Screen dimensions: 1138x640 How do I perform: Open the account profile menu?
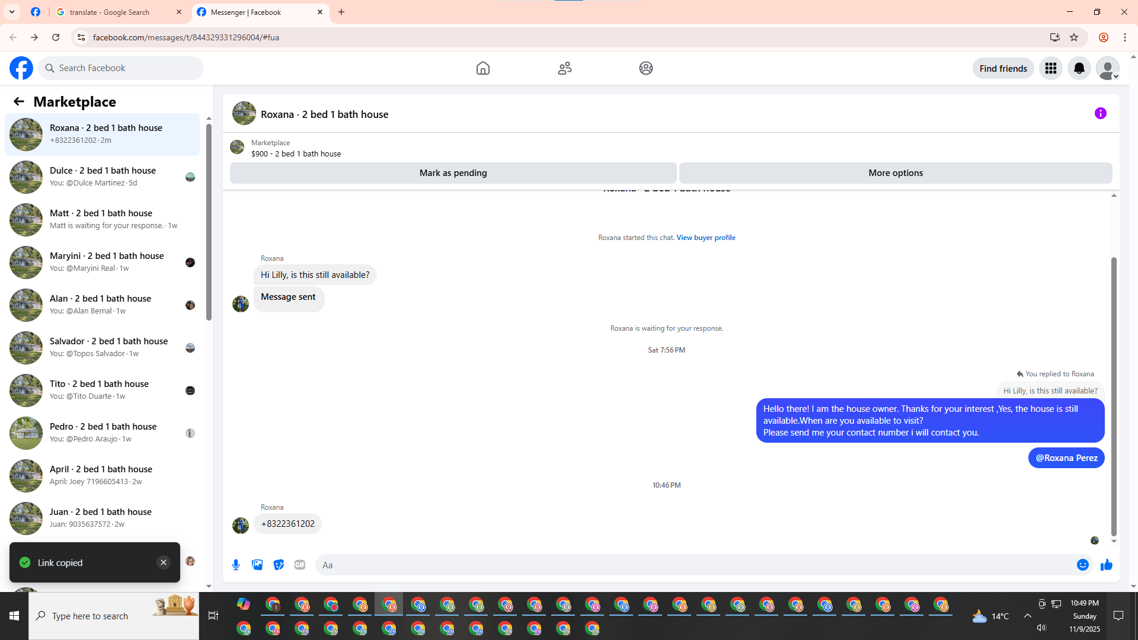pos(1108,68)
